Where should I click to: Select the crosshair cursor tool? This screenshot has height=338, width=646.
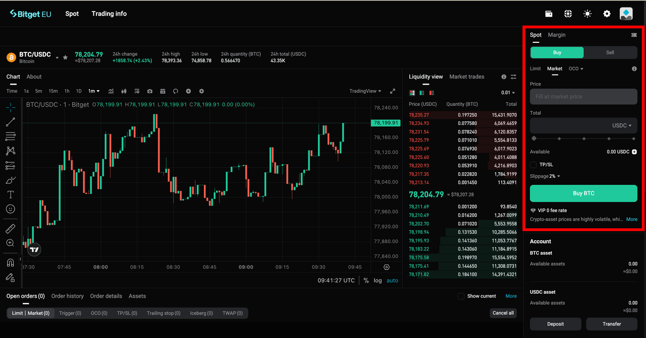tap(10, 107)
